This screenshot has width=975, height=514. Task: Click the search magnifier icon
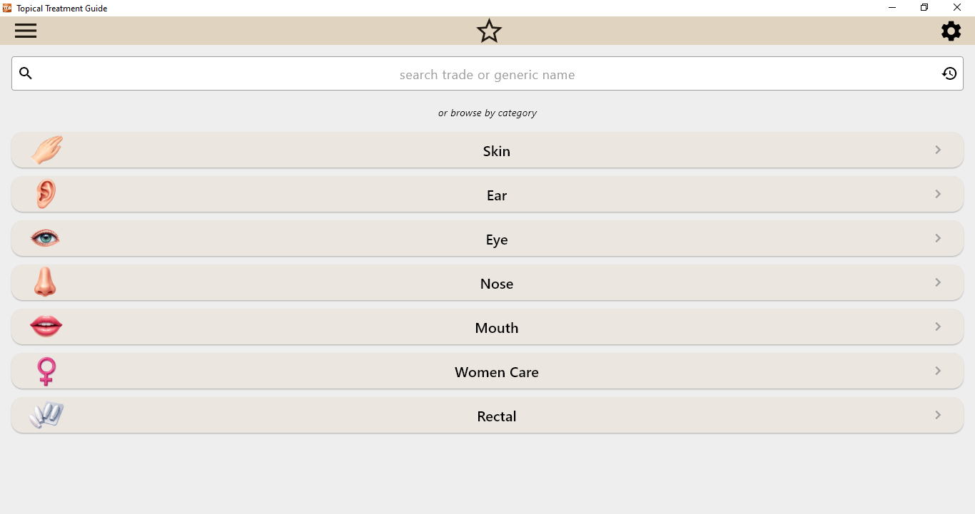click(26, 73)
